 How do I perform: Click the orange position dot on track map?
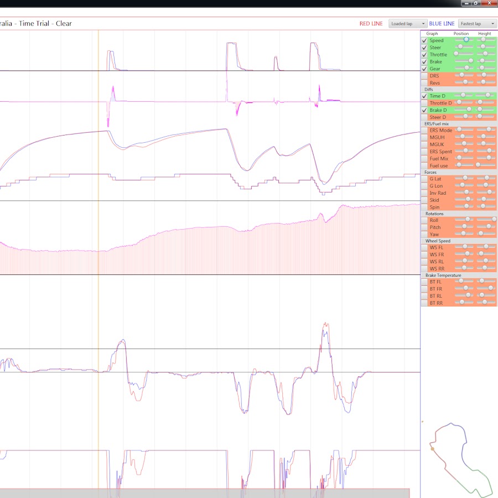pos(432,449)
